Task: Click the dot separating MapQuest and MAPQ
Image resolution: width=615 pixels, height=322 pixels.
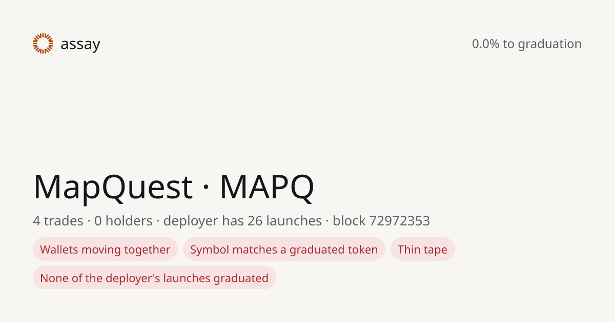Action: 206,188
